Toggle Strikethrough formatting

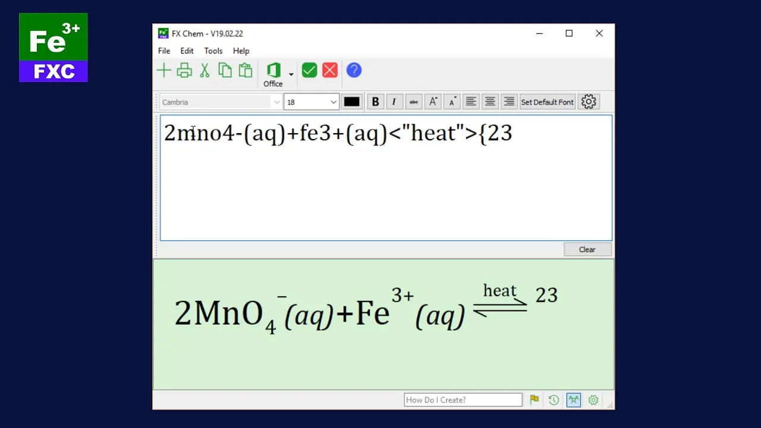click(414, 102)
